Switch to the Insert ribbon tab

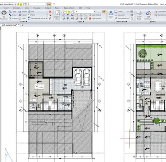pyautogui.click(x=6, y=8)
